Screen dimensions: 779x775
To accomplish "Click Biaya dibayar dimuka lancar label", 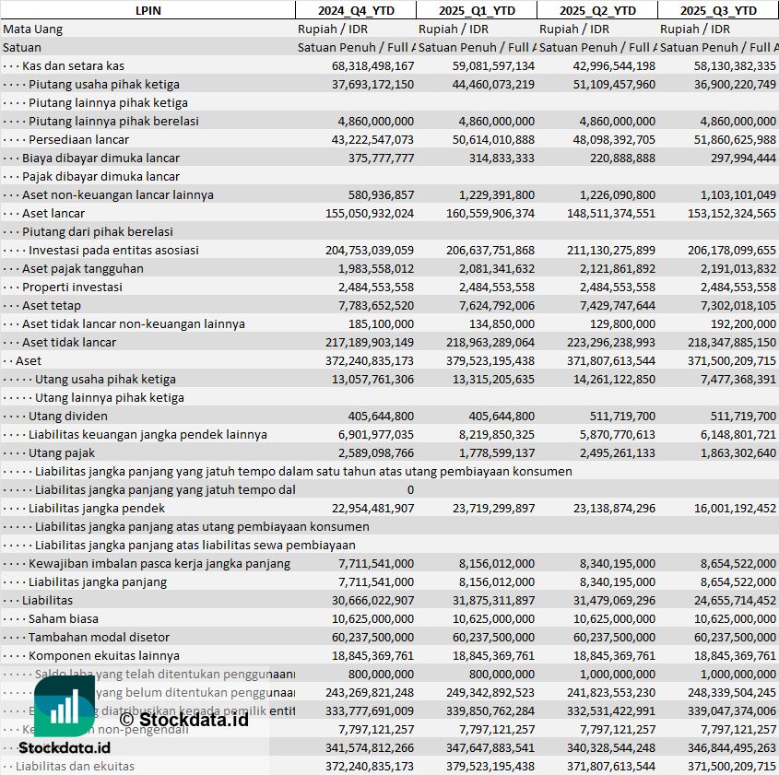I will (x=100, y=158).
